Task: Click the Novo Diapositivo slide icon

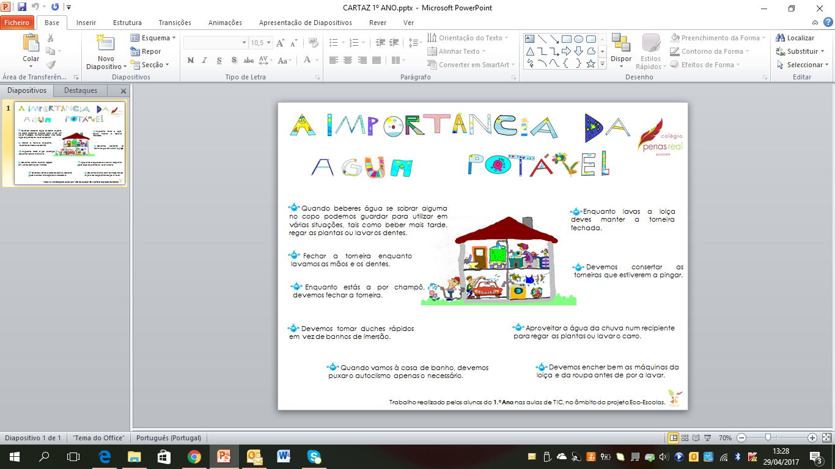Action: tap(105, 44)
